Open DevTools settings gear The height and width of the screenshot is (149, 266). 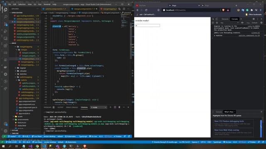pos(254,19)
